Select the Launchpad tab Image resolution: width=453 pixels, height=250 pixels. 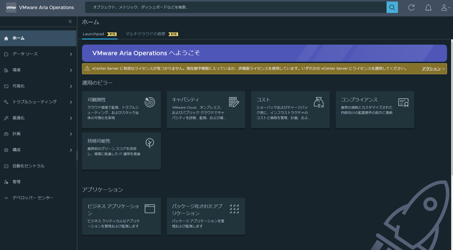point(93,34)
